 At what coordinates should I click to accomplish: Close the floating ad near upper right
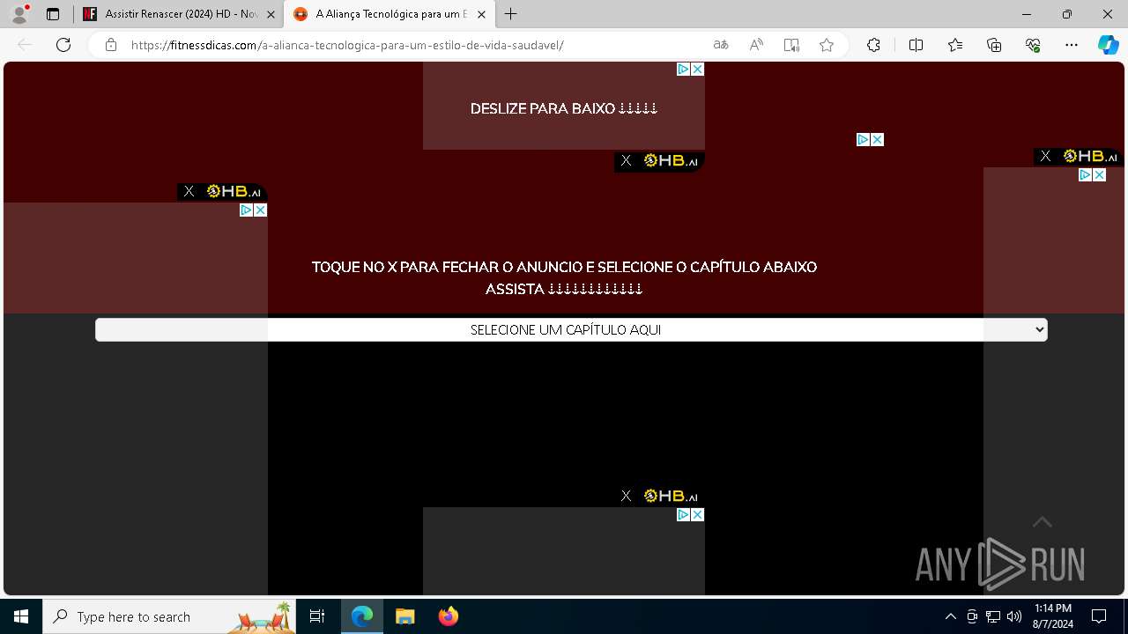click(x=878, y=139)
